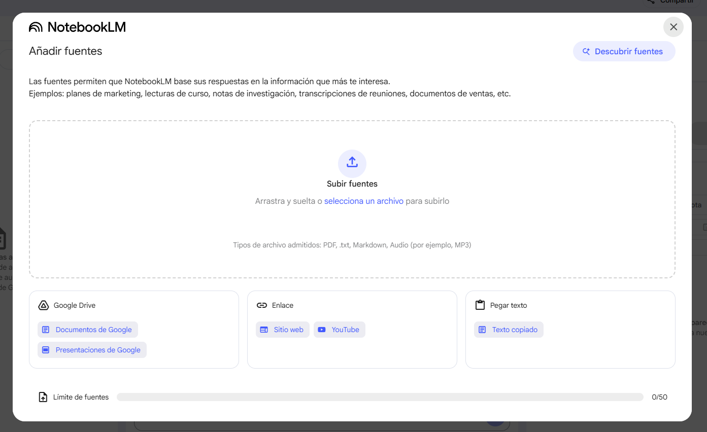Click the Google Drive label
Viewport: 707px width, 432px height.
75,305
